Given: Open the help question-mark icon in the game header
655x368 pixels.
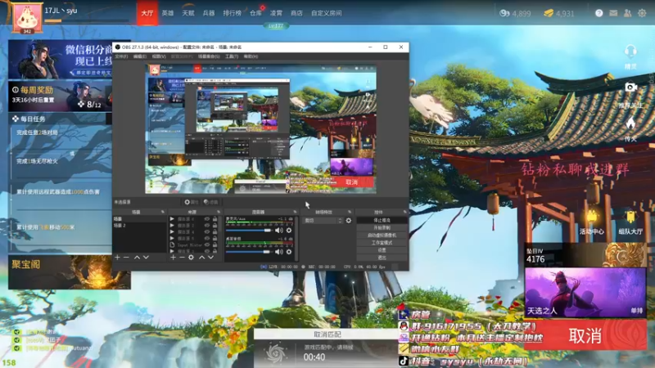Looking at the screenshot, I should point(599,13).
